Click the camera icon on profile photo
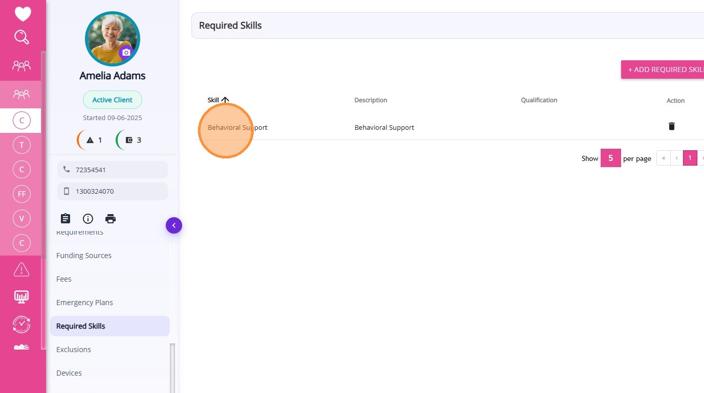 click(126, 52)
